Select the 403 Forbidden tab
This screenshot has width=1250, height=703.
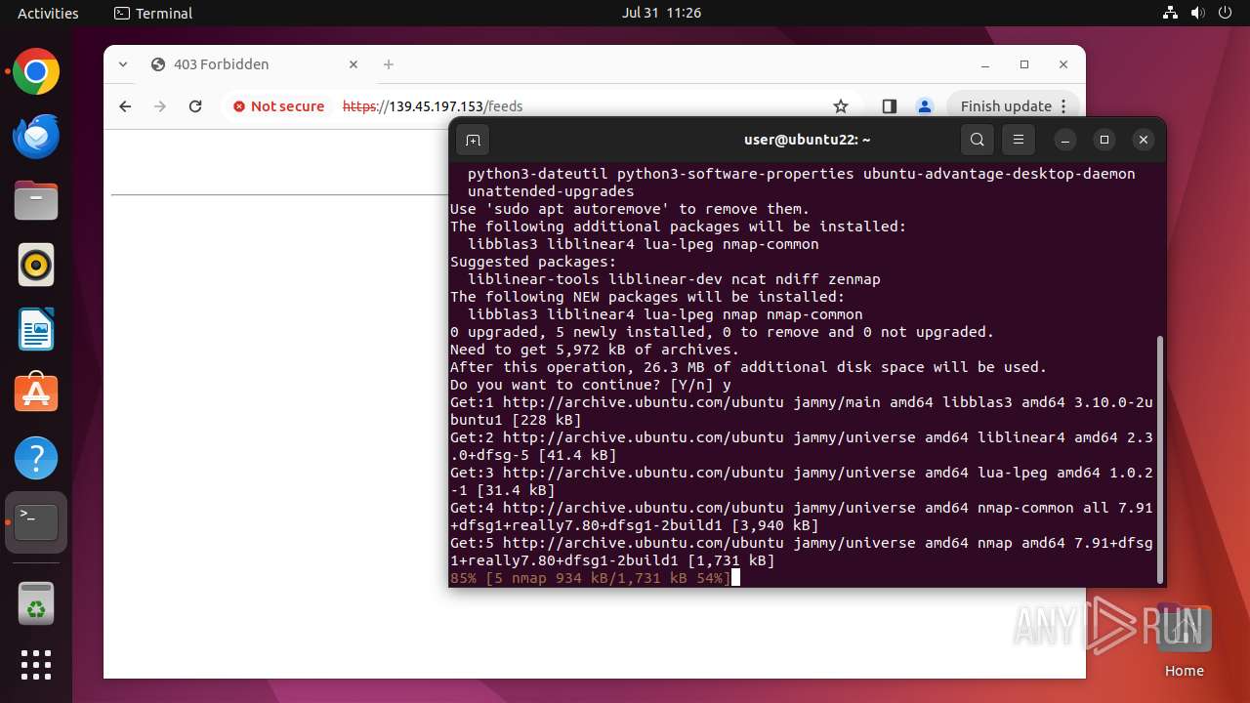tap(254, 64)
